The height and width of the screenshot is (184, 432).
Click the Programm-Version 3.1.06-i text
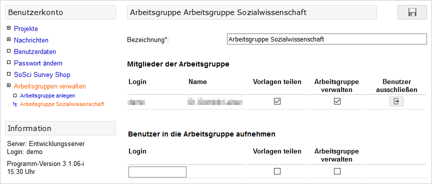click(x=45, y=164)
